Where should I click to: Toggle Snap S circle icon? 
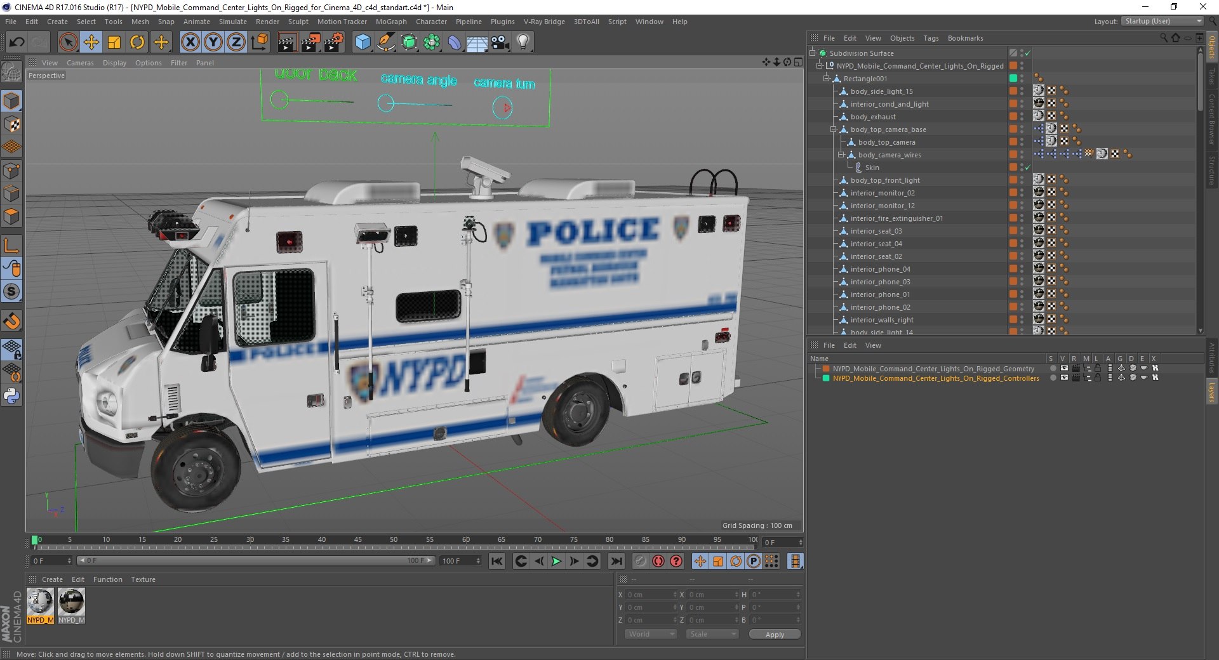click(x=11, y=291)
